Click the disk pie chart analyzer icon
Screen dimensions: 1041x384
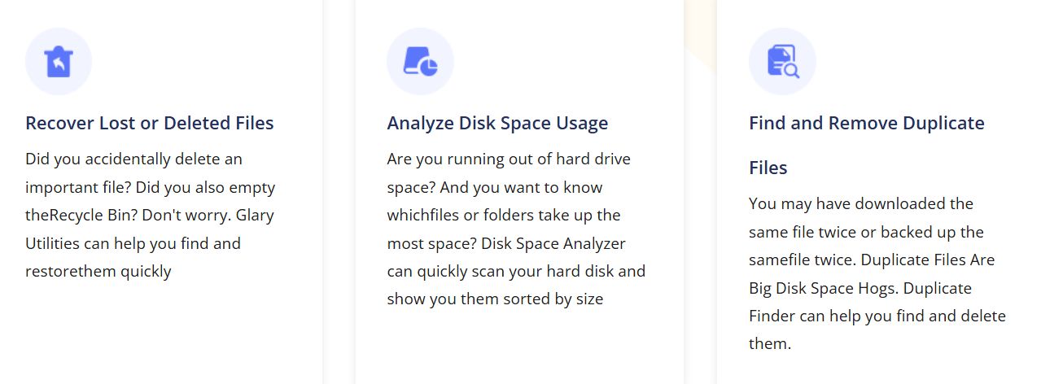(x=420, y=62)
